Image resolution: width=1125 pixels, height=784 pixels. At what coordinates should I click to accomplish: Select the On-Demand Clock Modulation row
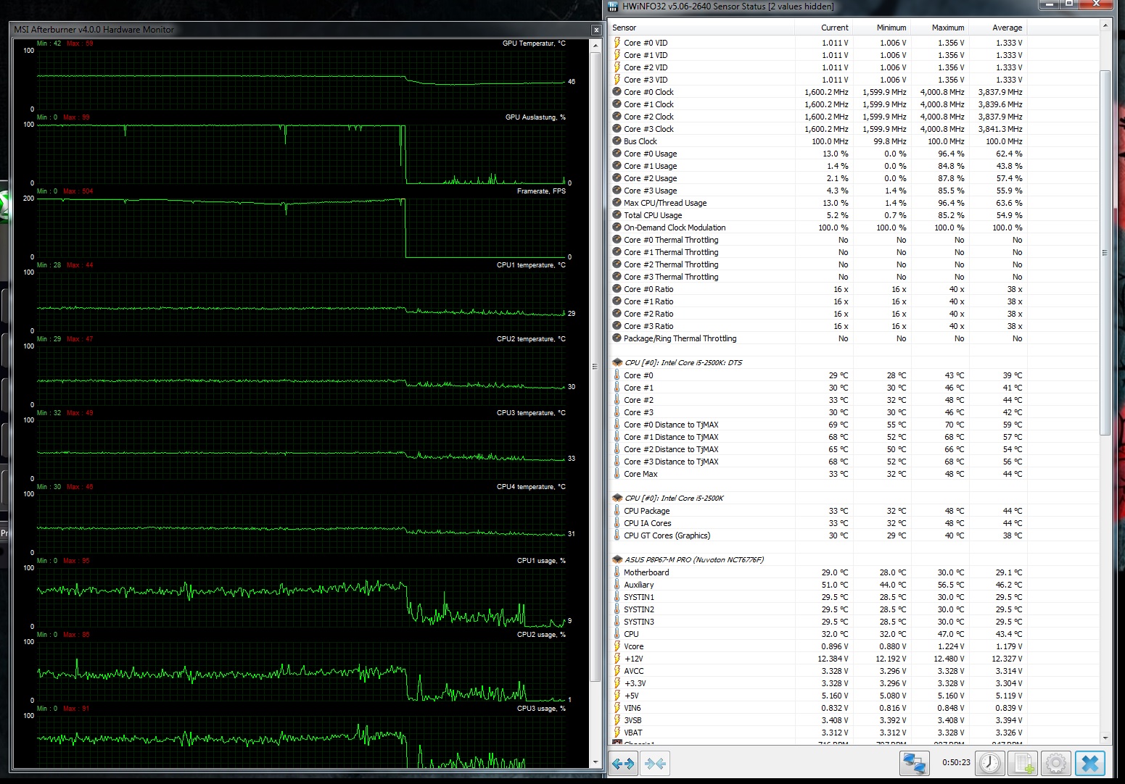pyautogui.click(x=818, y=228)
